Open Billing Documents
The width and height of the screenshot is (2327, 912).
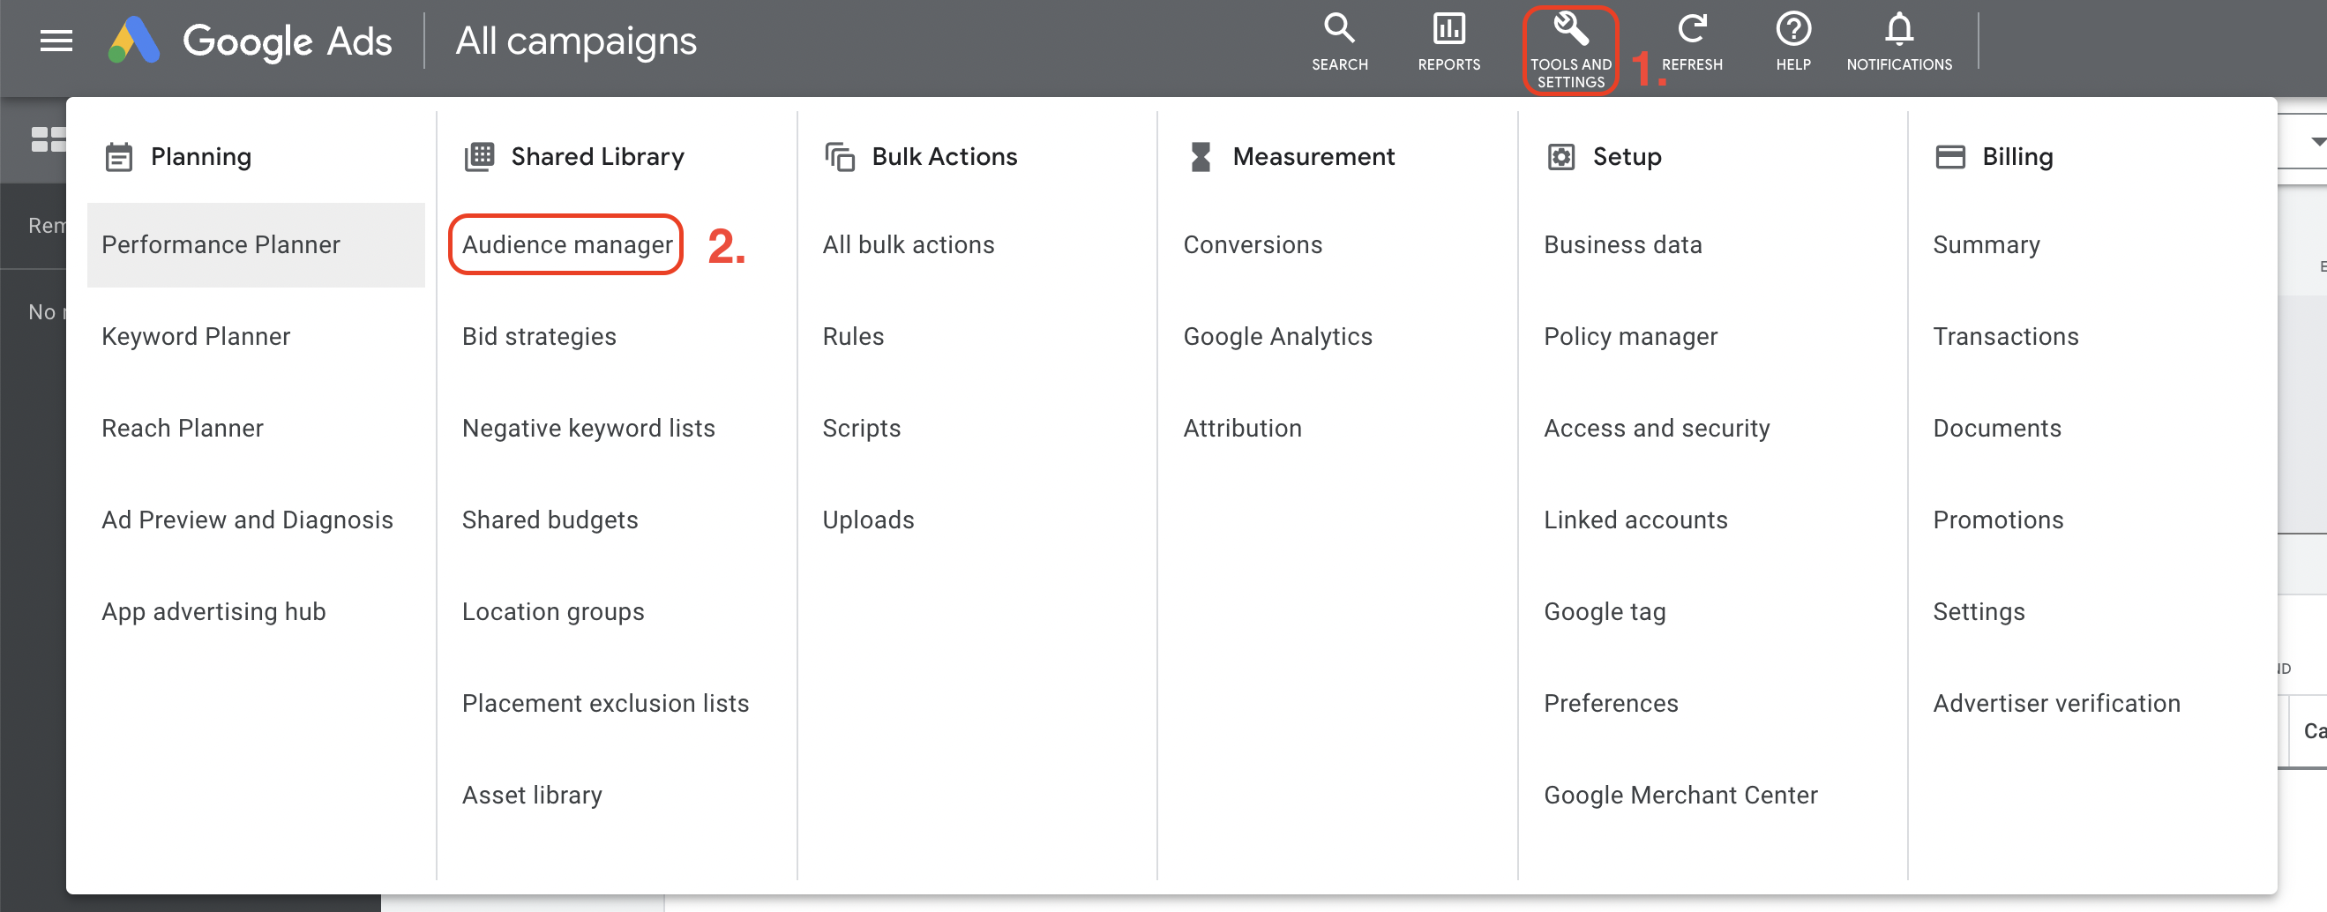pyautogui.click(x=1996, y=428)
